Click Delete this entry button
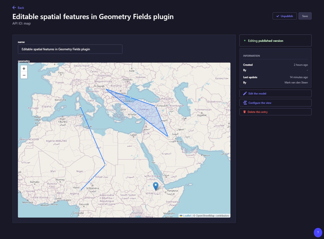 [x=275, y=112]
